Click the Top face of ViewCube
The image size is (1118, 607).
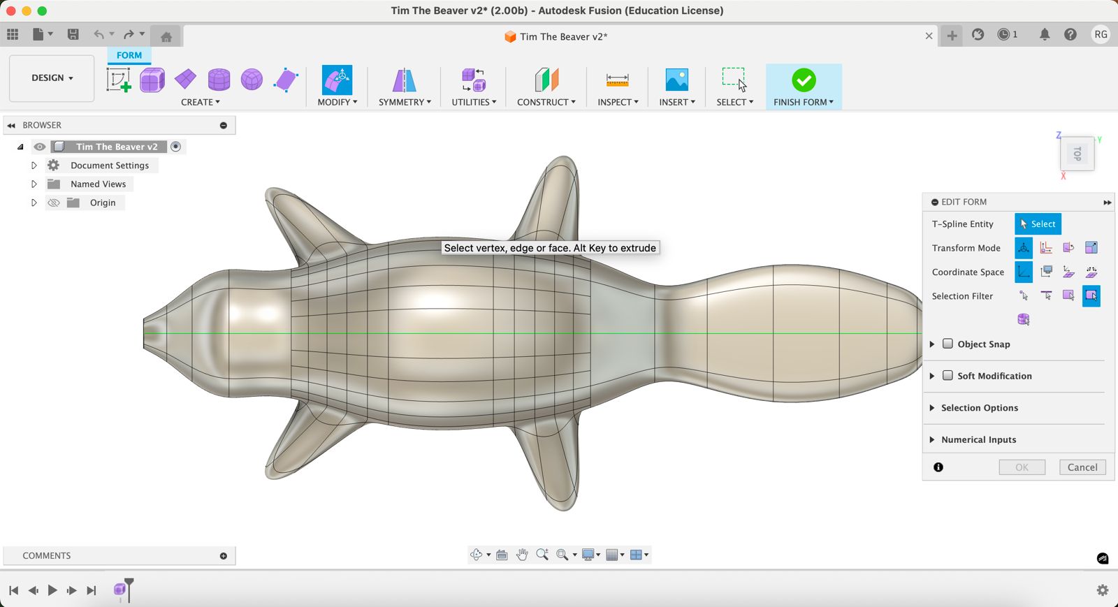coord(1077,154)
